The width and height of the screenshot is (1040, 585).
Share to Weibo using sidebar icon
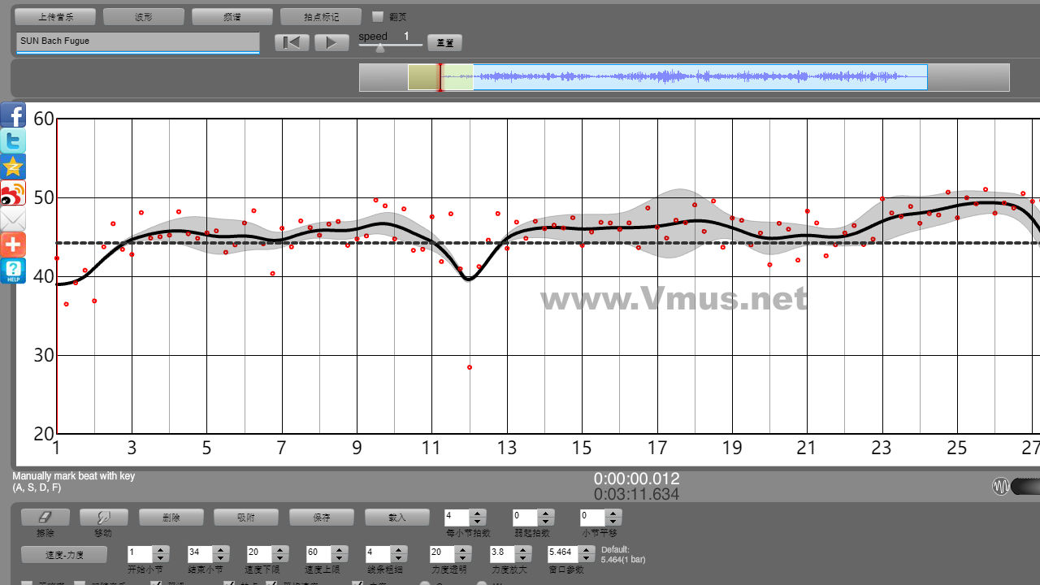coord(13,193)
